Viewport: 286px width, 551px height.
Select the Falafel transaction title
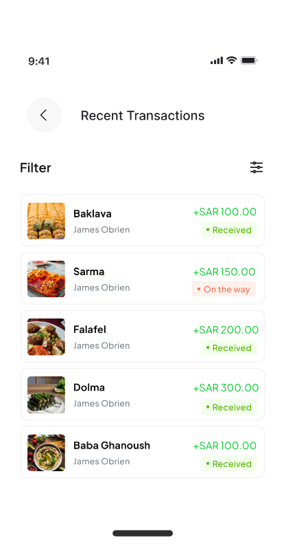[x=90, y=329]
